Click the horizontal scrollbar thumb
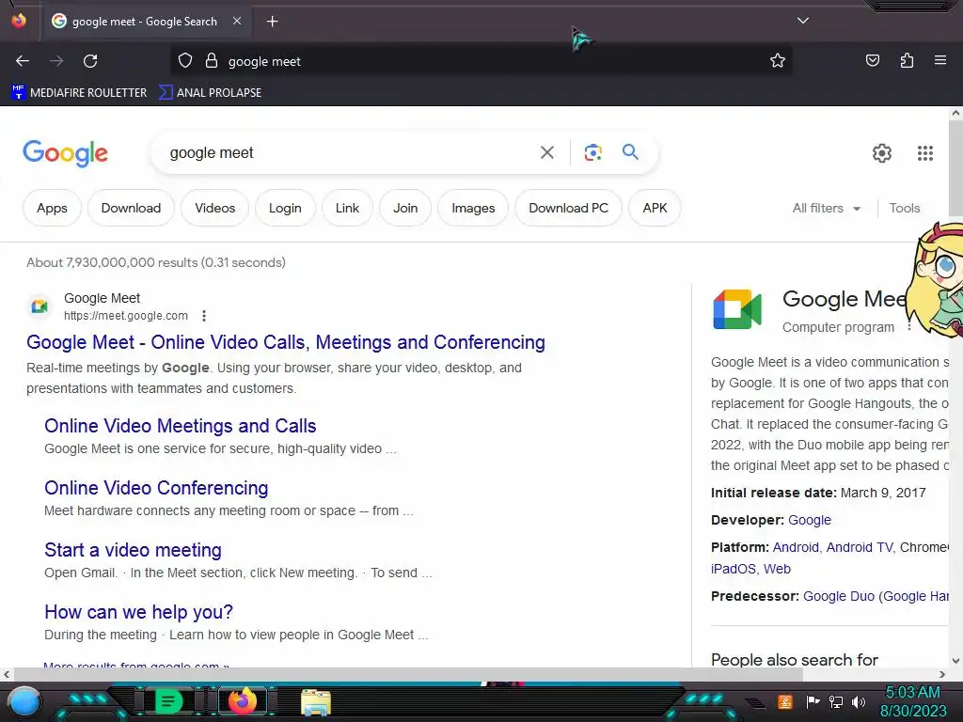This screenshot has width=963, height=722. coord(408,674)
